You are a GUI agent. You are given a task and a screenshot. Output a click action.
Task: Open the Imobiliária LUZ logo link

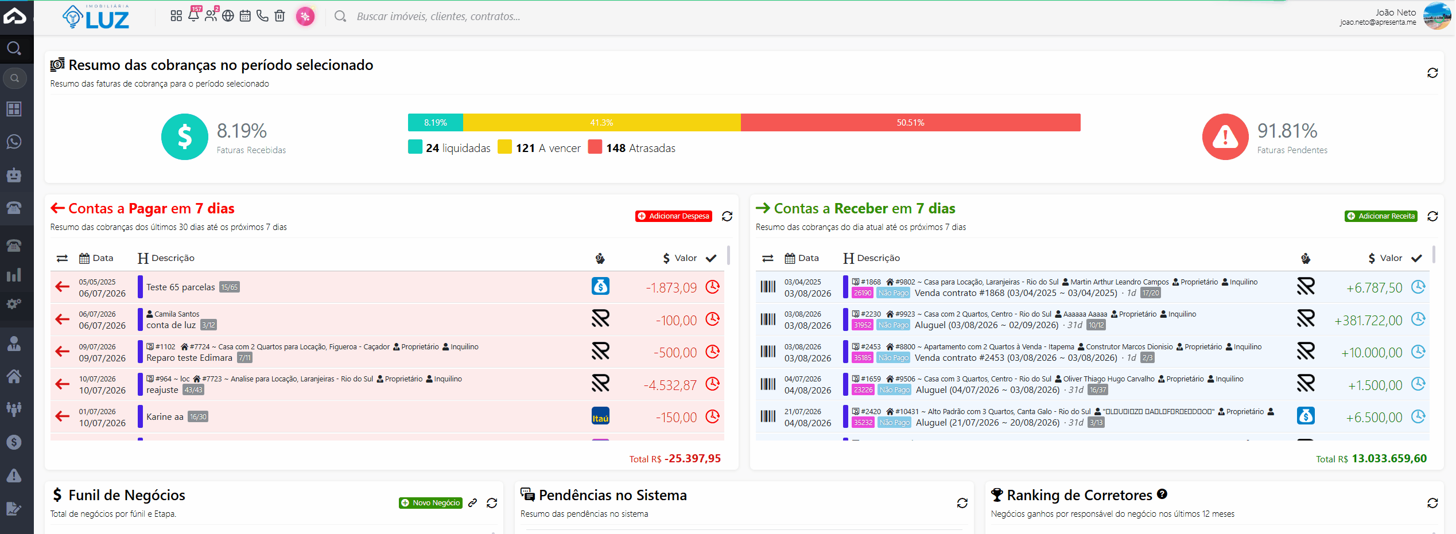pos(96,17)
